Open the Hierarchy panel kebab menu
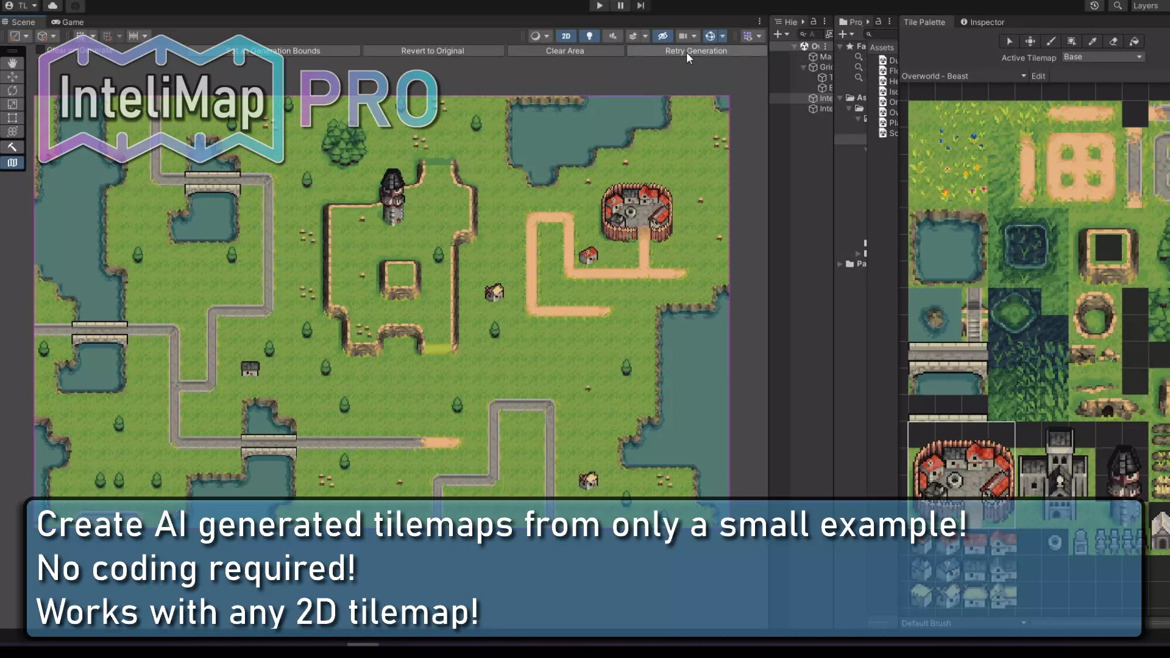Image resolution: width=1170 pixels, height=658 pixels. tap(824, 21)
